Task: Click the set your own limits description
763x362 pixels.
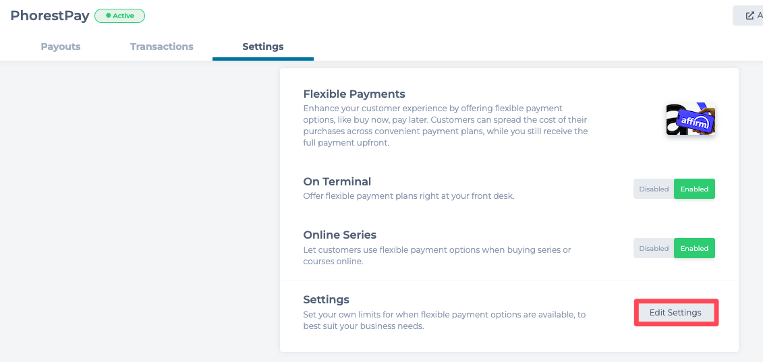Action: (444, 320)
